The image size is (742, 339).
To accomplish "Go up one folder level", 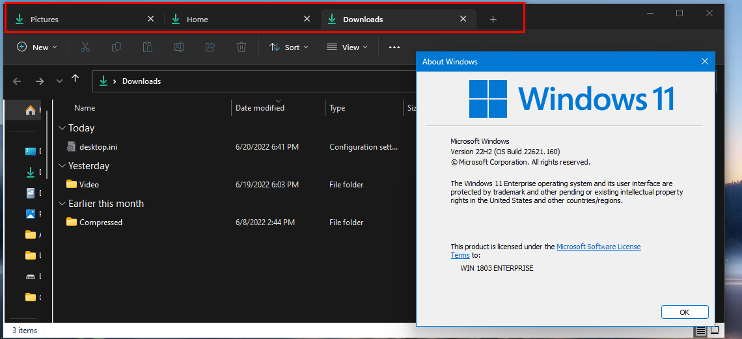I will point(76,79).
